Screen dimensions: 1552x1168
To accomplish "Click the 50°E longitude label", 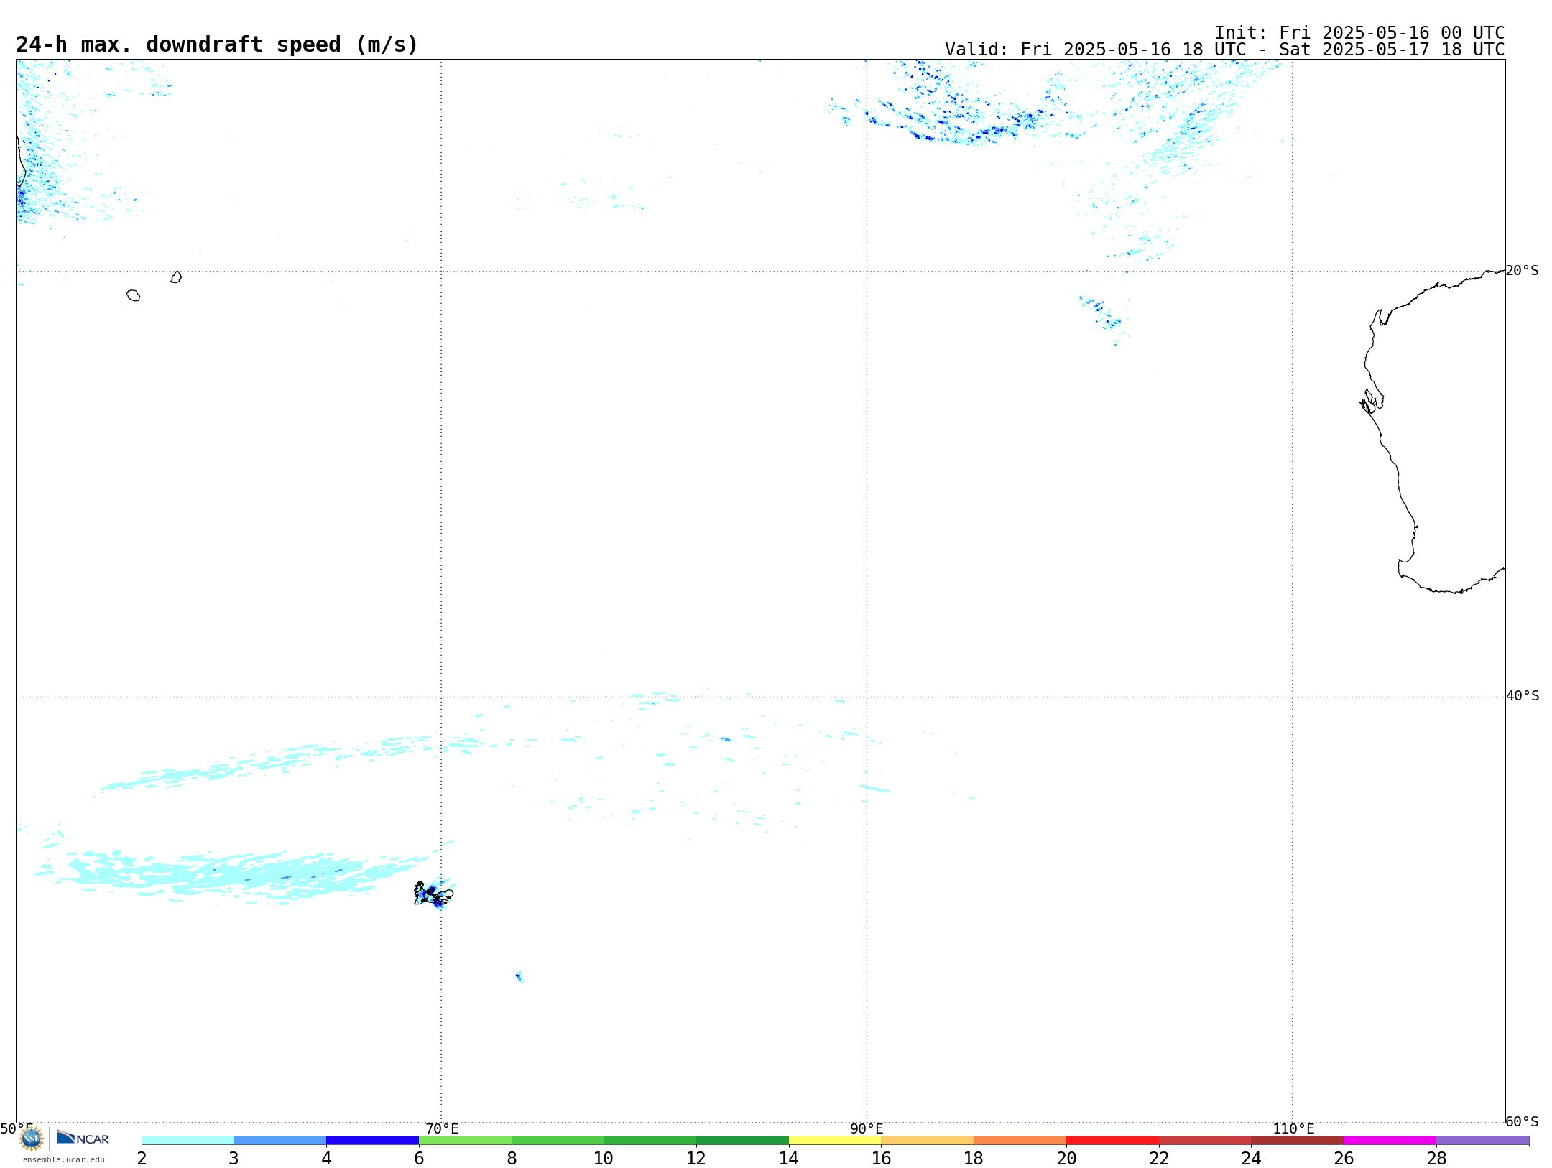I will [17, 1128].
